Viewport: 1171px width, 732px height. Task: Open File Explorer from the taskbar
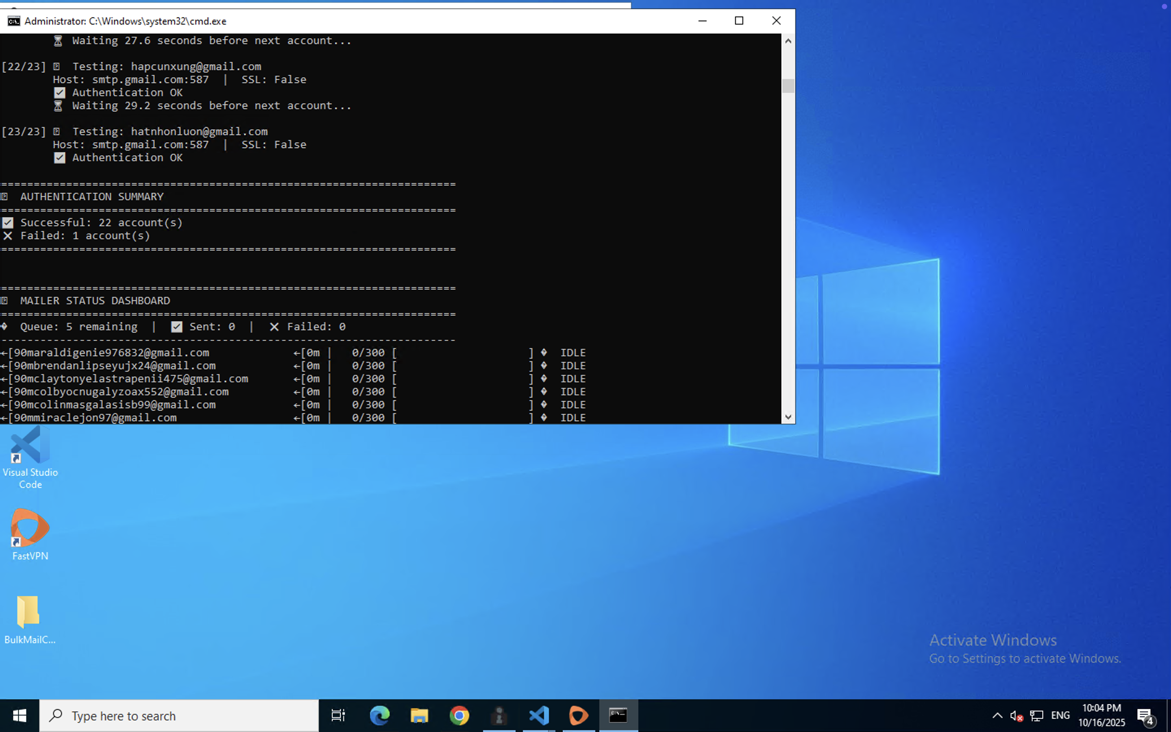point(419,715)
